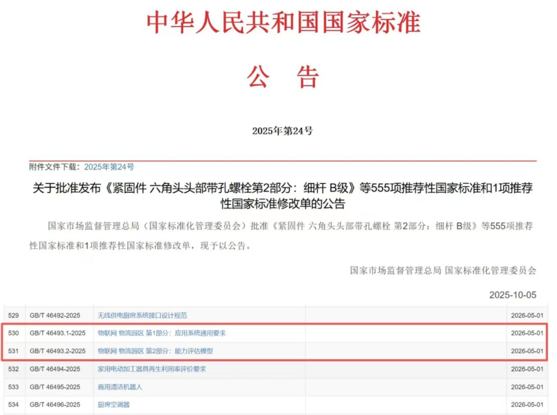
Task: Open the 商用清洁机器人 standard link
Action: 120,387
